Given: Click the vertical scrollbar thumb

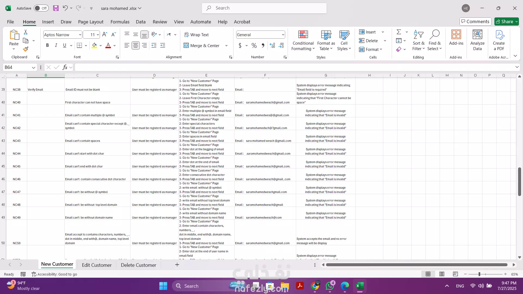Looking at the screenshot, I should (519, 182).
